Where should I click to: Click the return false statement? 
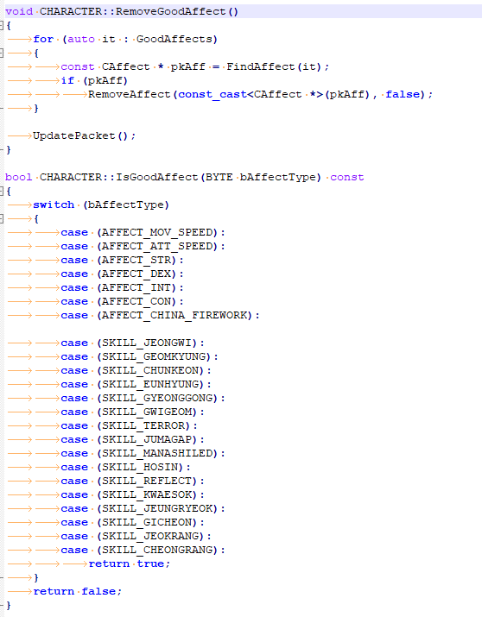tap(78, 591)
